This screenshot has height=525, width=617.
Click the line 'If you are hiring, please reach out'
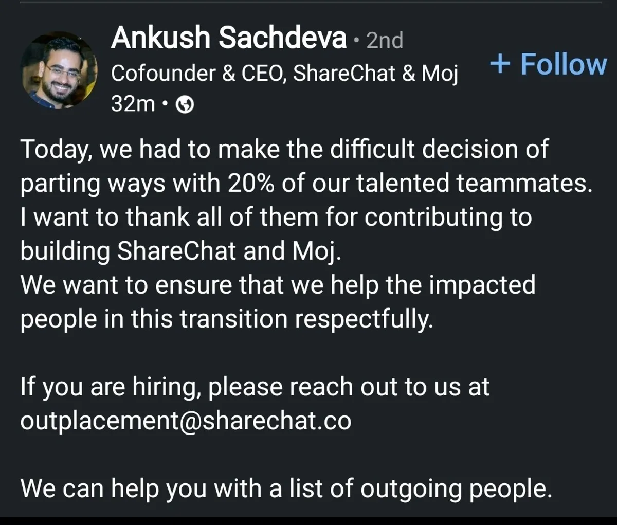[x=255, y=387]
